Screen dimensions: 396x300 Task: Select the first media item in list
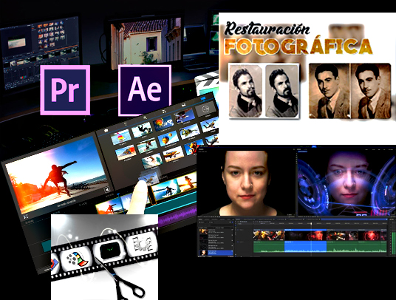pos(216,231)
